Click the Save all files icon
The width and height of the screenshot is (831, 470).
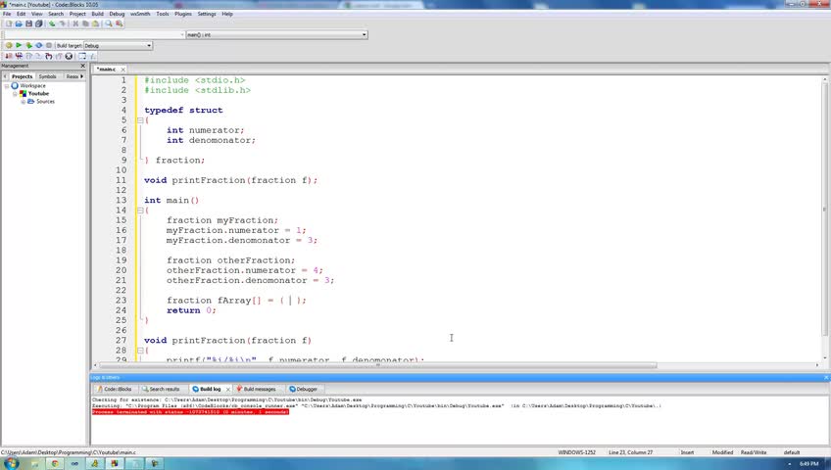[x=38, y=23]
